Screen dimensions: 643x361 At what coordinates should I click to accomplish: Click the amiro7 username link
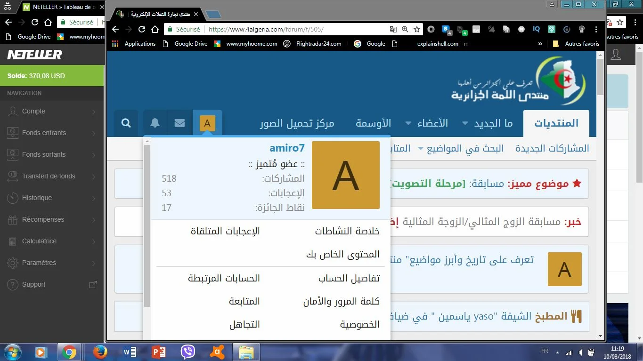(x=287, y=148)
